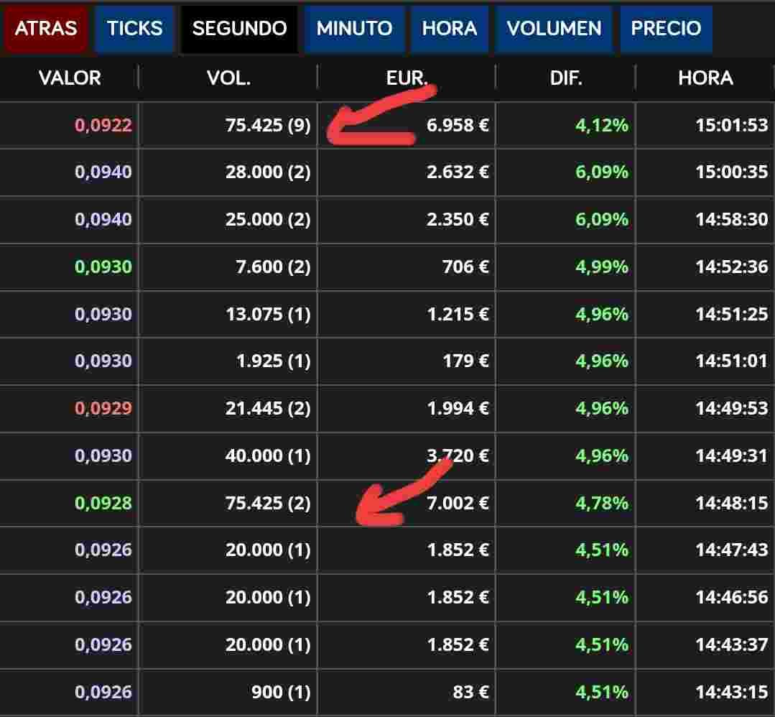Switch to the TICKS tab
Screen dimensions: 775x717
(x=134, y=29)
